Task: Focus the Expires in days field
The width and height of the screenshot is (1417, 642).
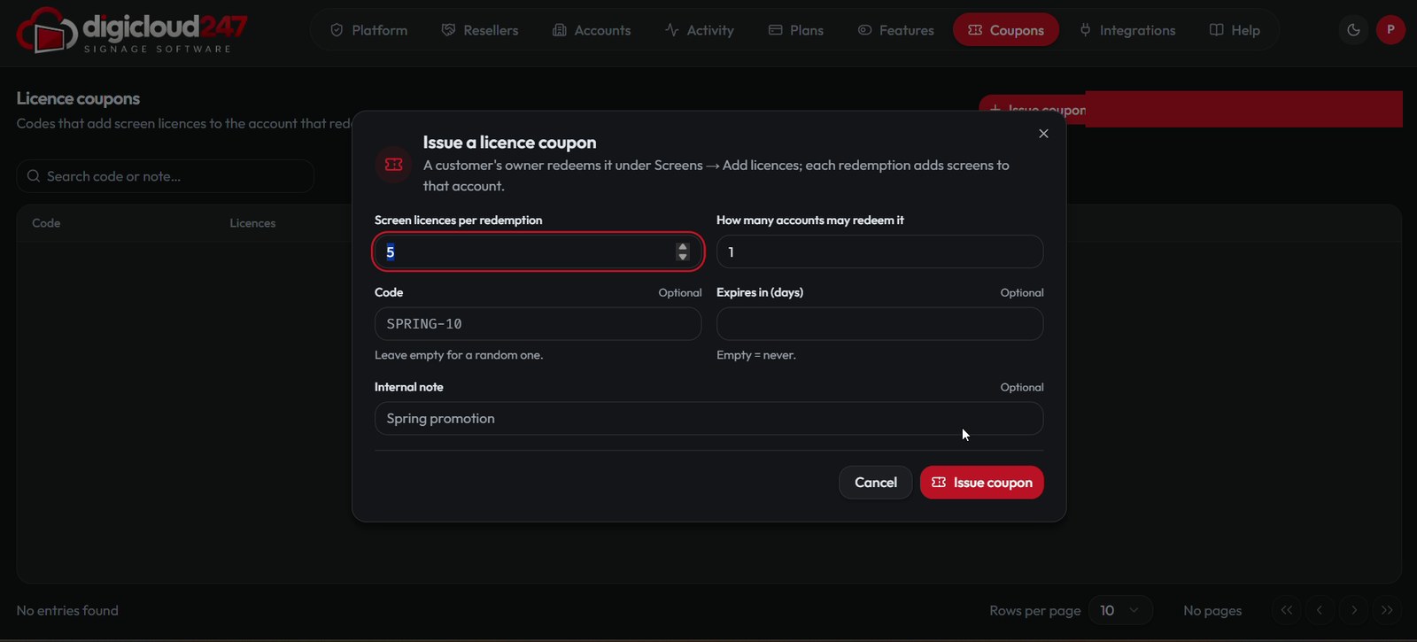Action: click(879, 324)
